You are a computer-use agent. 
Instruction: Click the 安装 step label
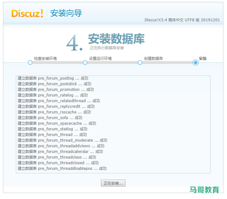tap(203, 59)
